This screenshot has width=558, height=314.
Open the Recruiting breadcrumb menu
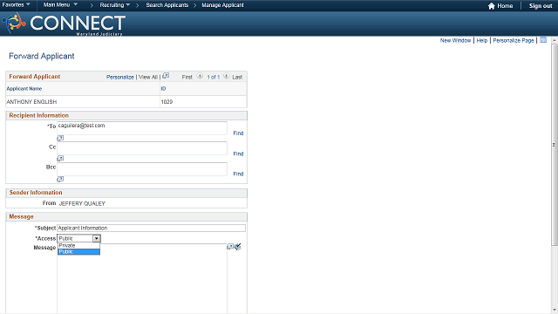(x=114, y=5)
